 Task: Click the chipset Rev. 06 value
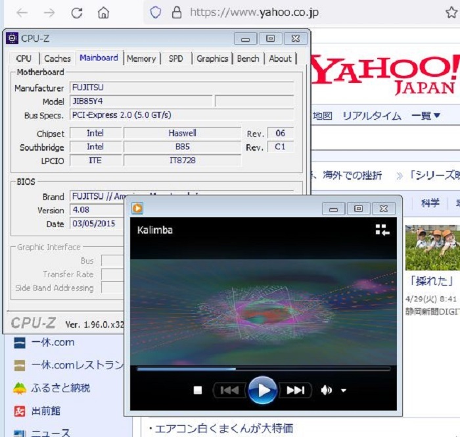tap(281, 133)
